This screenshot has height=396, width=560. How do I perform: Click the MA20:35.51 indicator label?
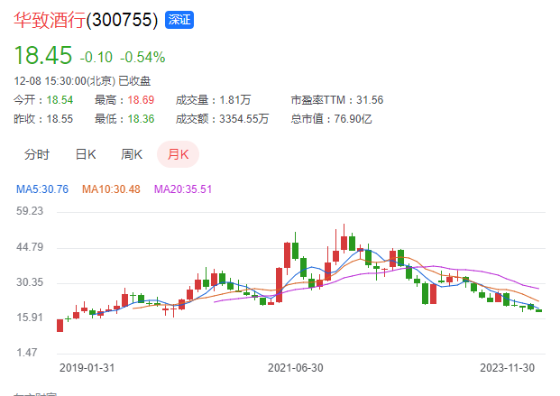pyautogui.click(x=183, y=189)
